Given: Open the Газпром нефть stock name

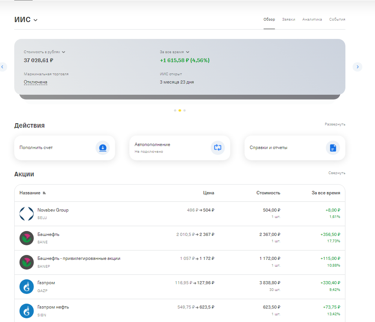Looking at the screenshot, I should pos(53,307).
